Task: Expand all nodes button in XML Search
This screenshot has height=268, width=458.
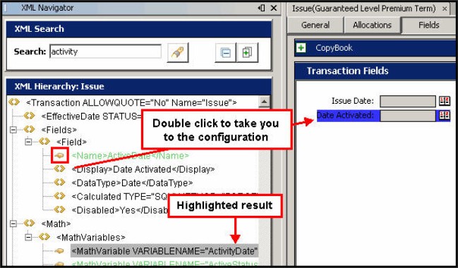Action: [x=247, y=53]
